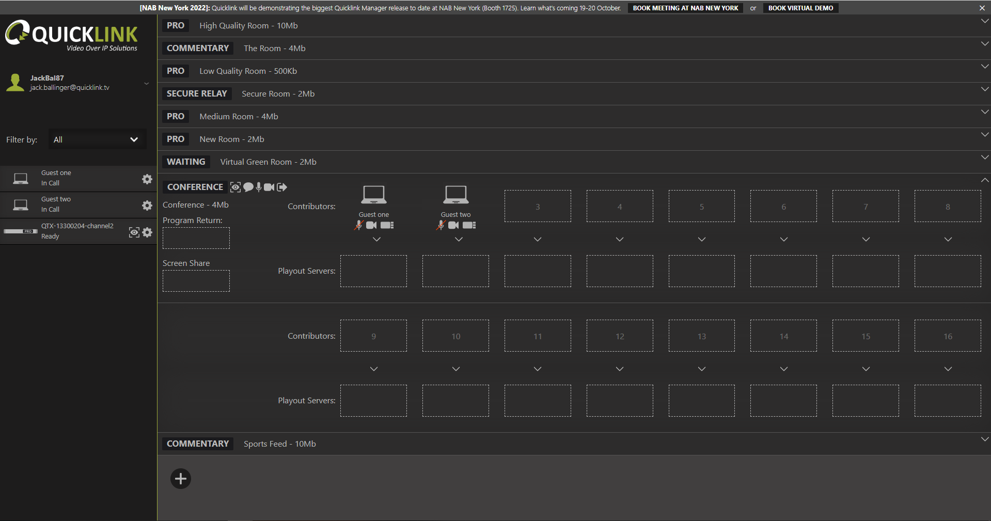Viewport: 991px width, 521px height.
Task: Open the chevron dropdown below contributor slot 3
Action: click(538, 240)
